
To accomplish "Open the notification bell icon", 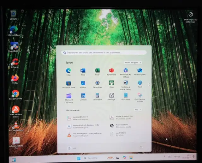I will pos(193,156).
